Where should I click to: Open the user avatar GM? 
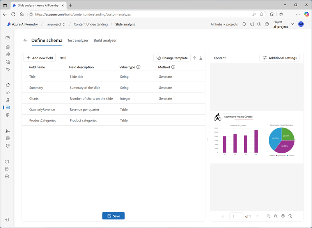tap(301, 24)
